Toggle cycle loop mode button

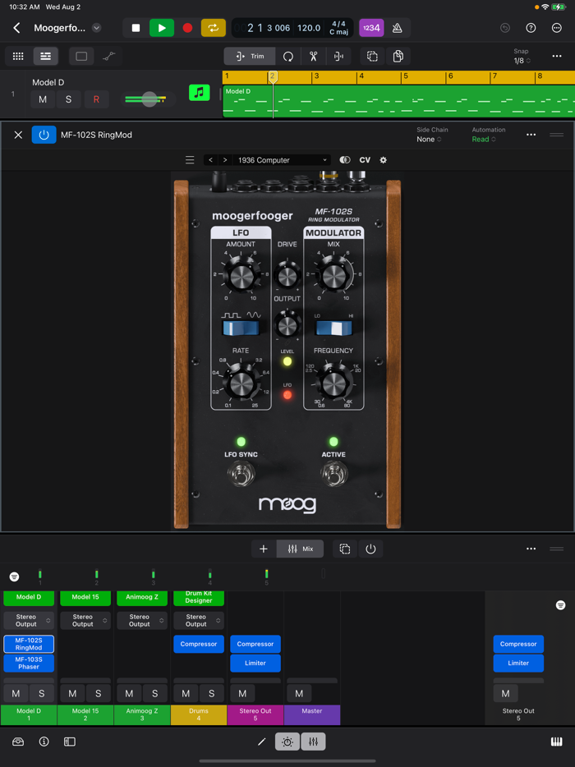214,28
